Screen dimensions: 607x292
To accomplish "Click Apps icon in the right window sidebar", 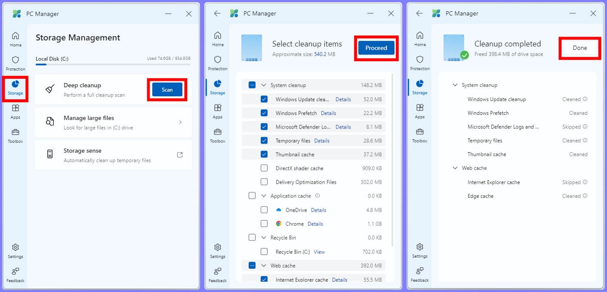I will coord(420,108).
